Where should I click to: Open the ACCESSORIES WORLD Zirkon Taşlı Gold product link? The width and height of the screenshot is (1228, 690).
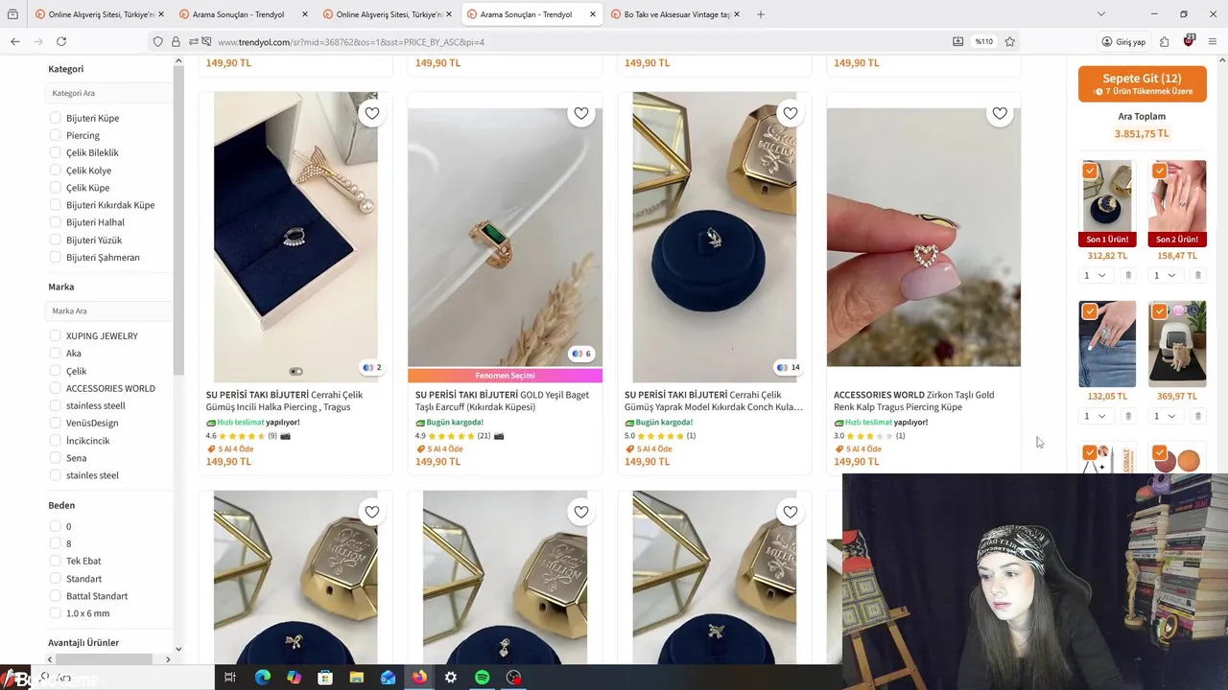[x=913, y=401]
